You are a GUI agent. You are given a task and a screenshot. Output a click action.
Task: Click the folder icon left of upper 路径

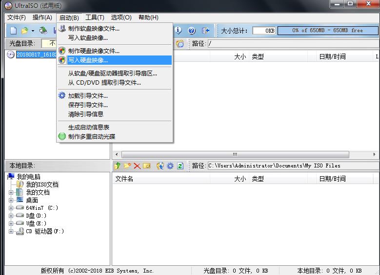[x=180, y=43]
